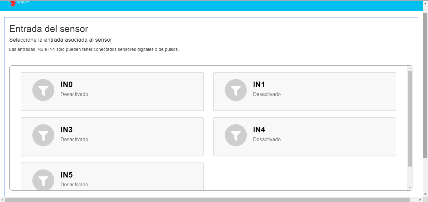Viewport: 428px width, 202px height.
Task: Click the input list's scroll-down arrow
Action: coord(410,187)
